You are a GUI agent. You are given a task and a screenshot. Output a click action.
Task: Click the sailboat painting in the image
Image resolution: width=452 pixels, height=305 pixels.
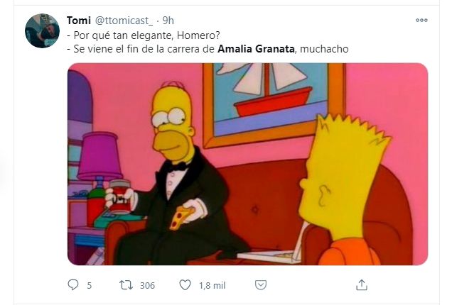274,104
